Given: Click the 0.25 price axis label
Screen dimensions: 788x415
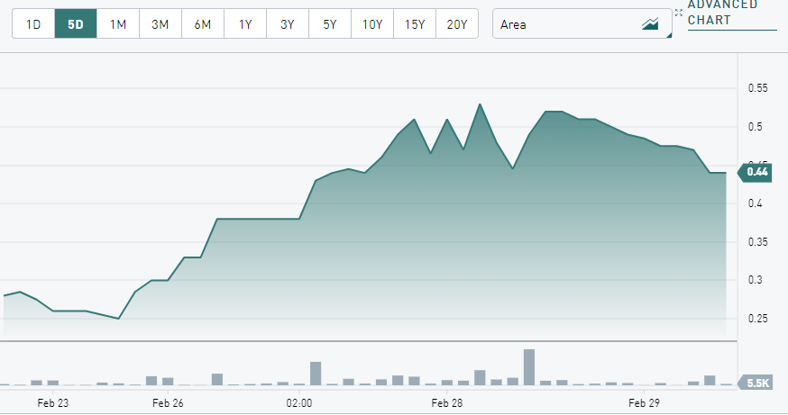Looking at the screenshot, I should [x=758, y=319].
